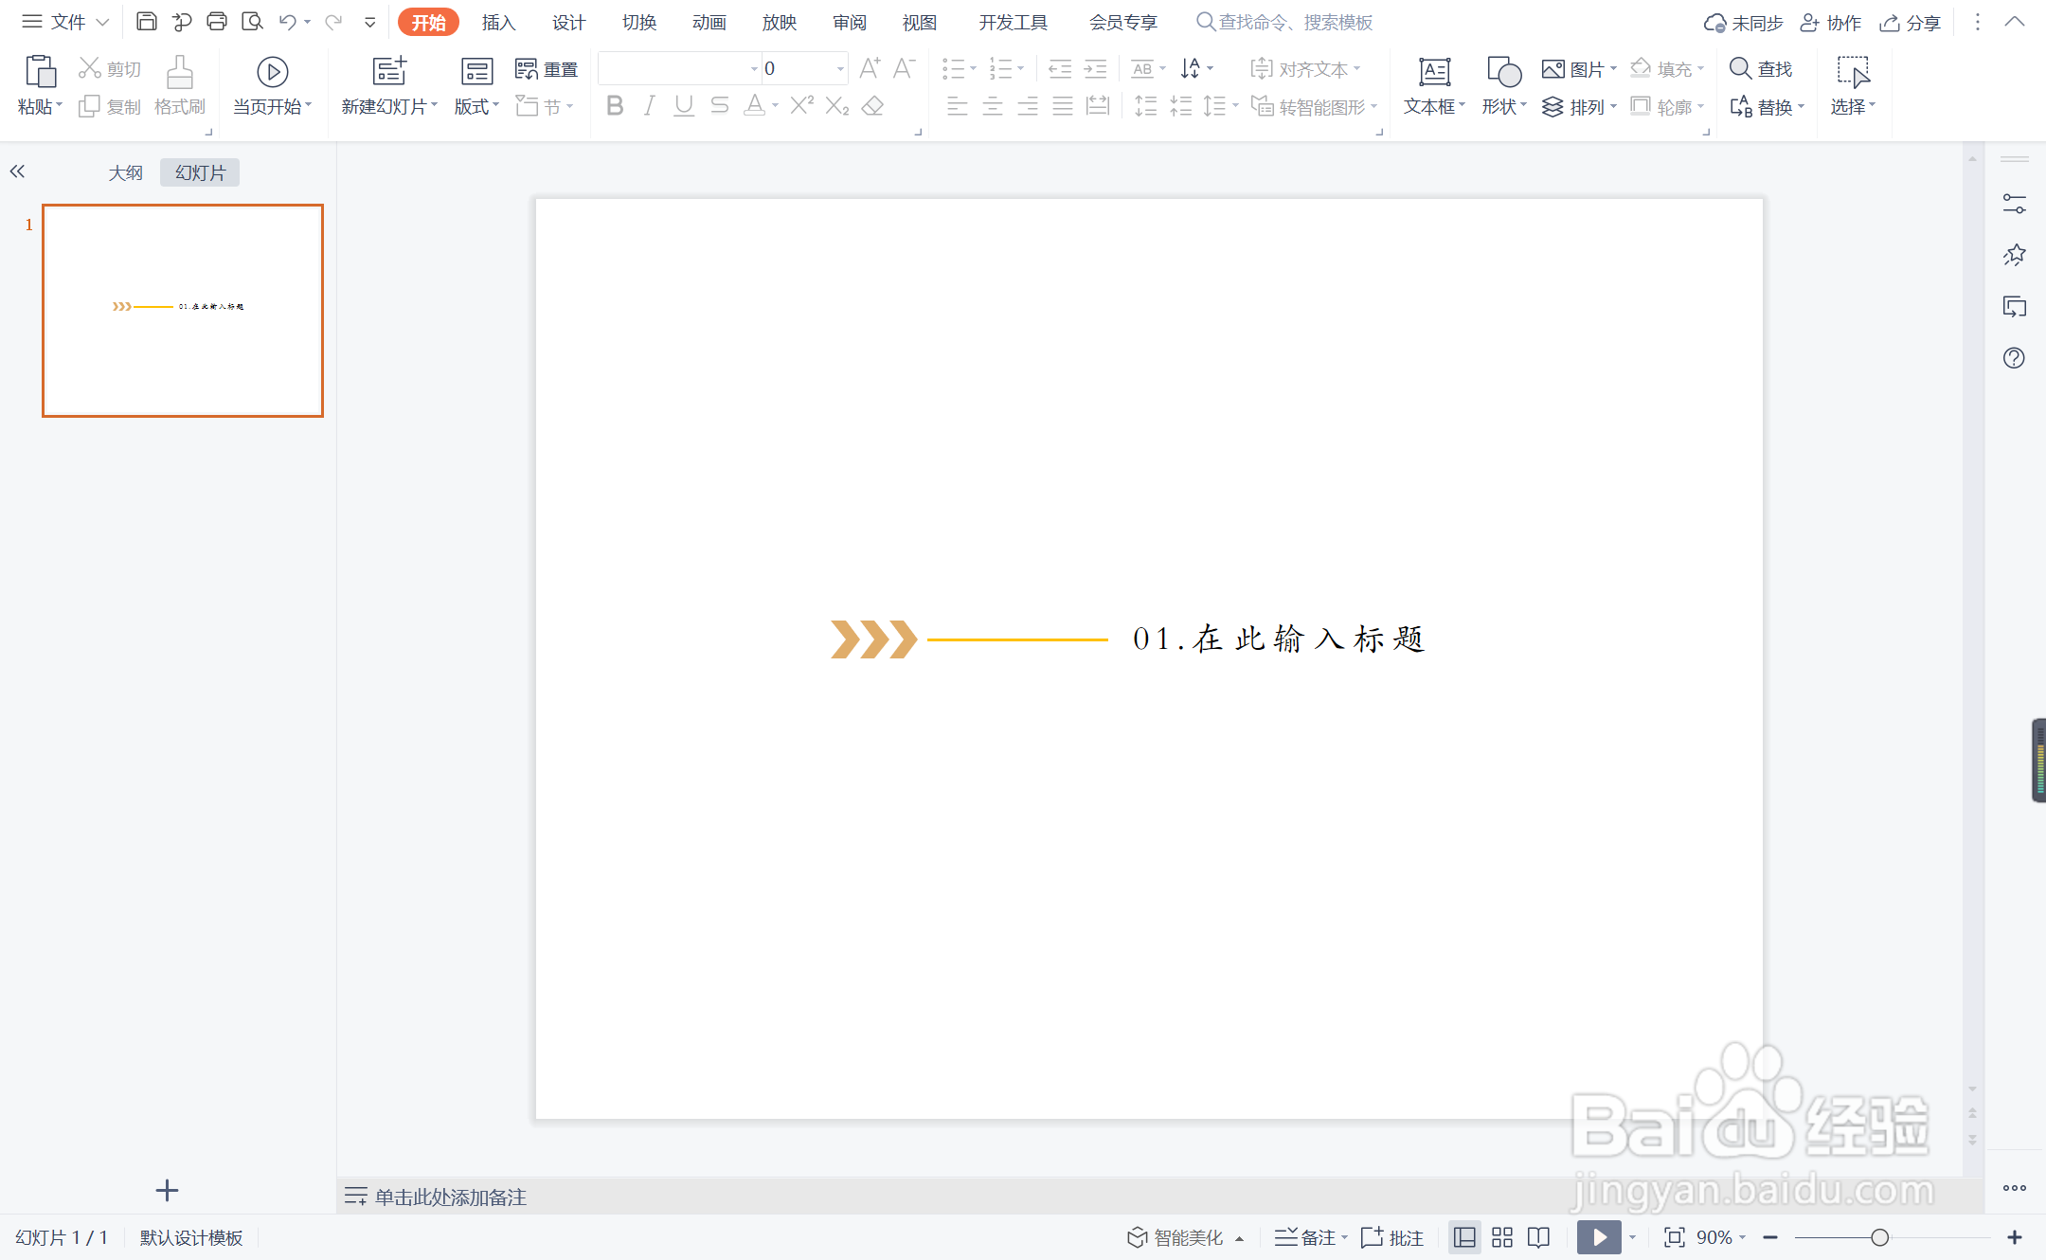
Task: Click the Copy button
Action: 110,107
